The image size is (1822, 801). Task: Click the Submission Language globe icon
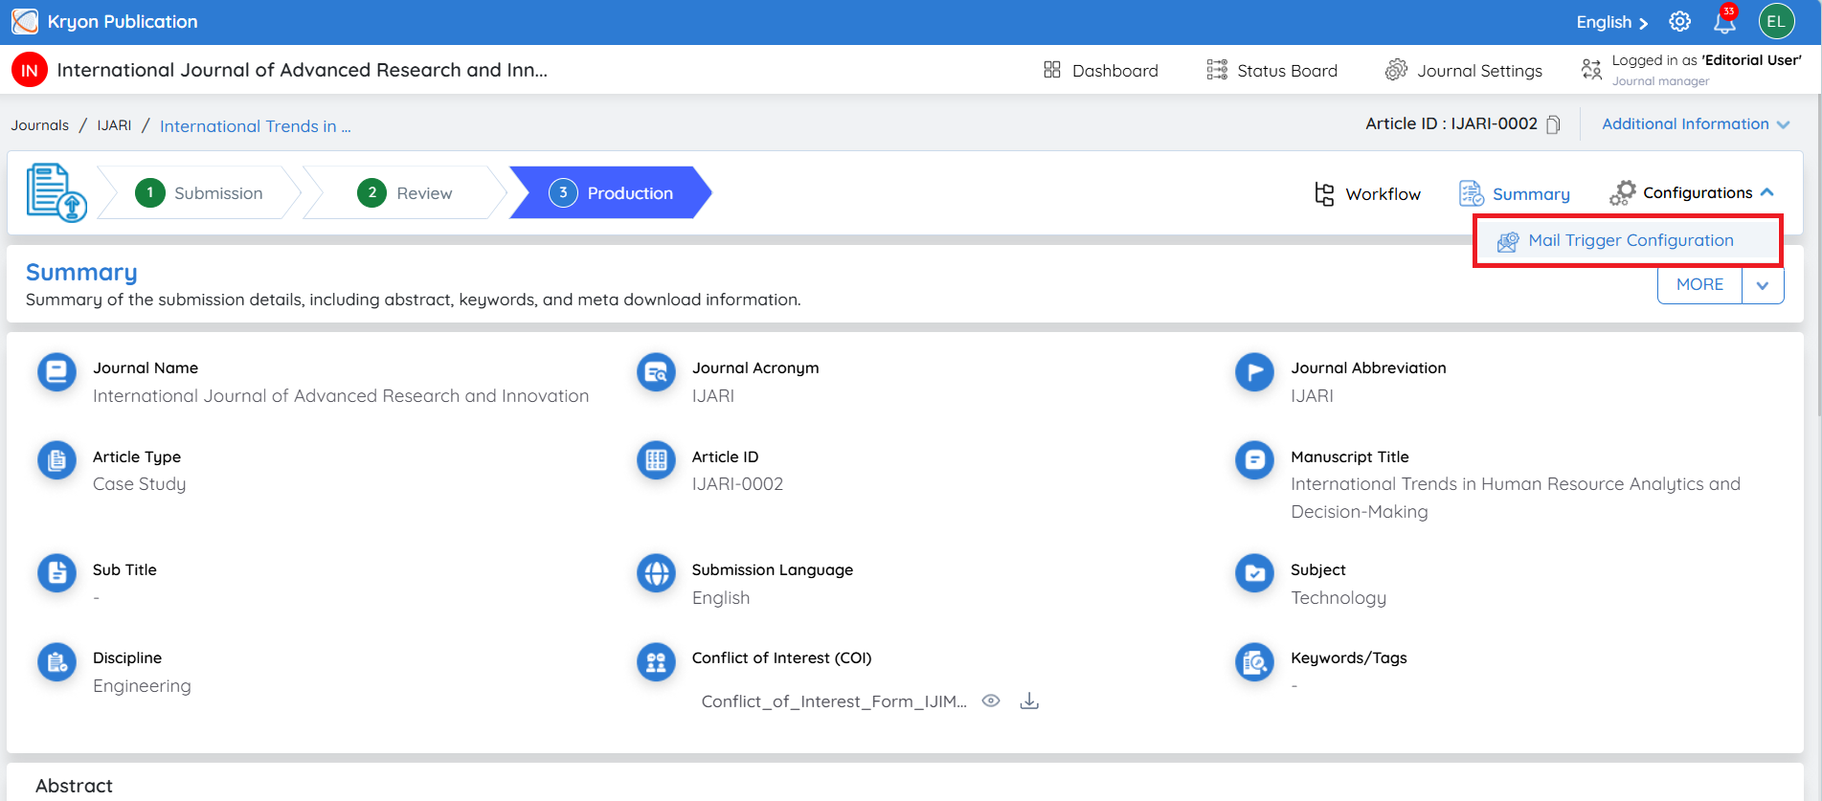[656, 573]
